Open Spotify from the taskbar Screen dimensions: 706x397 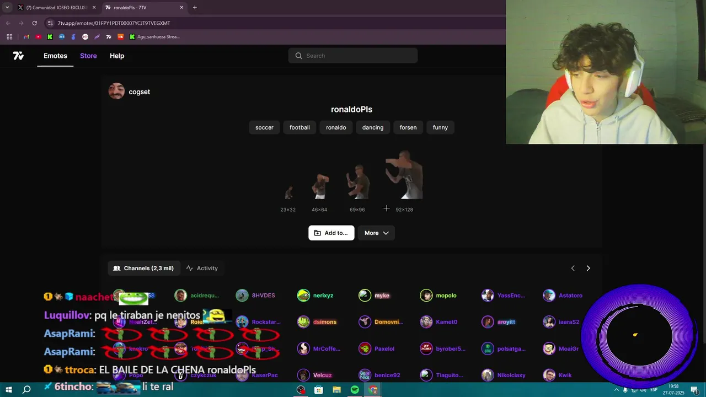click(355, 390)
